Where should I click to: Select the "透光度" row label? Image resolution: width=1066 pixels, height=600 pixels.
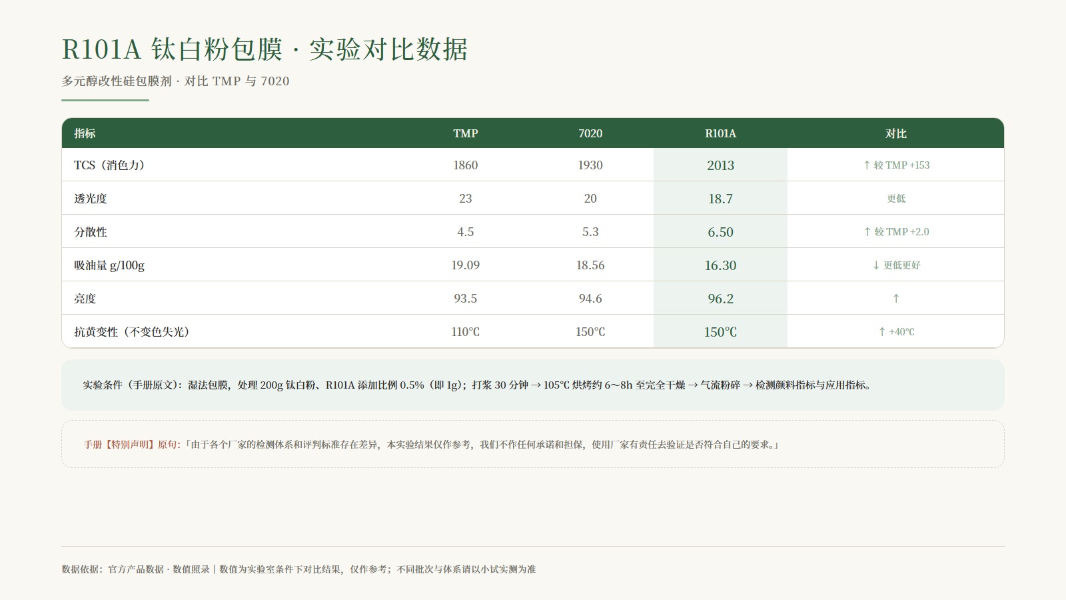[91, 198]
